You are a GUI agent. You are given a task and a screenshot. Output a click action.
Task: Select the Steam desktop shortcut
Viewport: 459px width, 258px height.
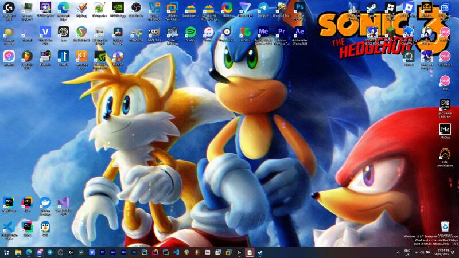372,8
